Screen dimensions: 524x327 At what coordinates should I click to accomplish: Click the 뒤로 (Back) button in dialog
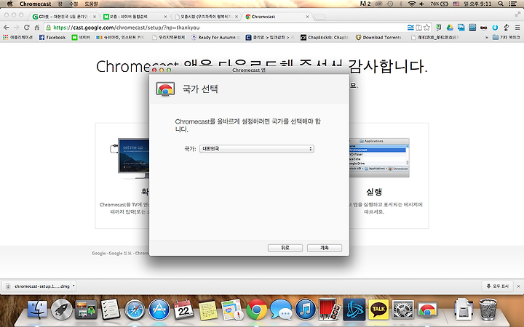pos(285,248)
